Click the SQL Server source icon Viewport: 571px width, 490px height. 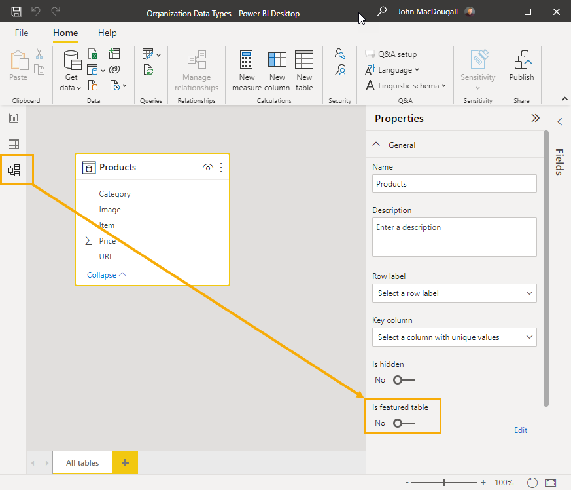click(93, 85)
